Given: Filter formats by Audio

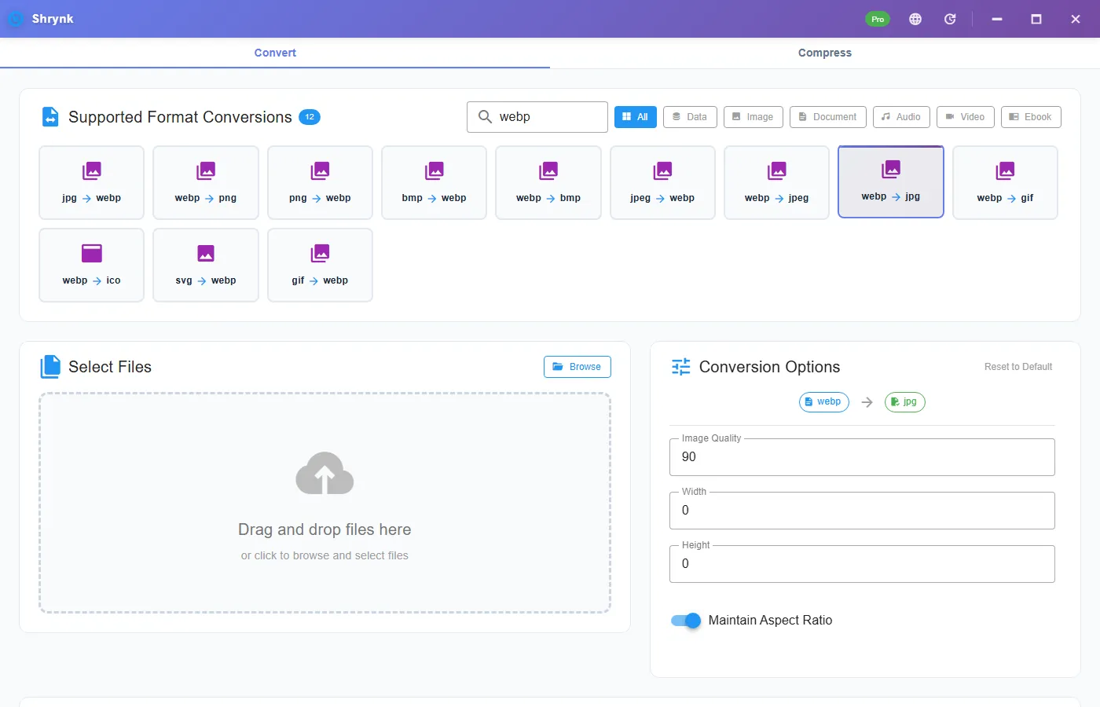Looking at the screenshot, I should (901, 117).
